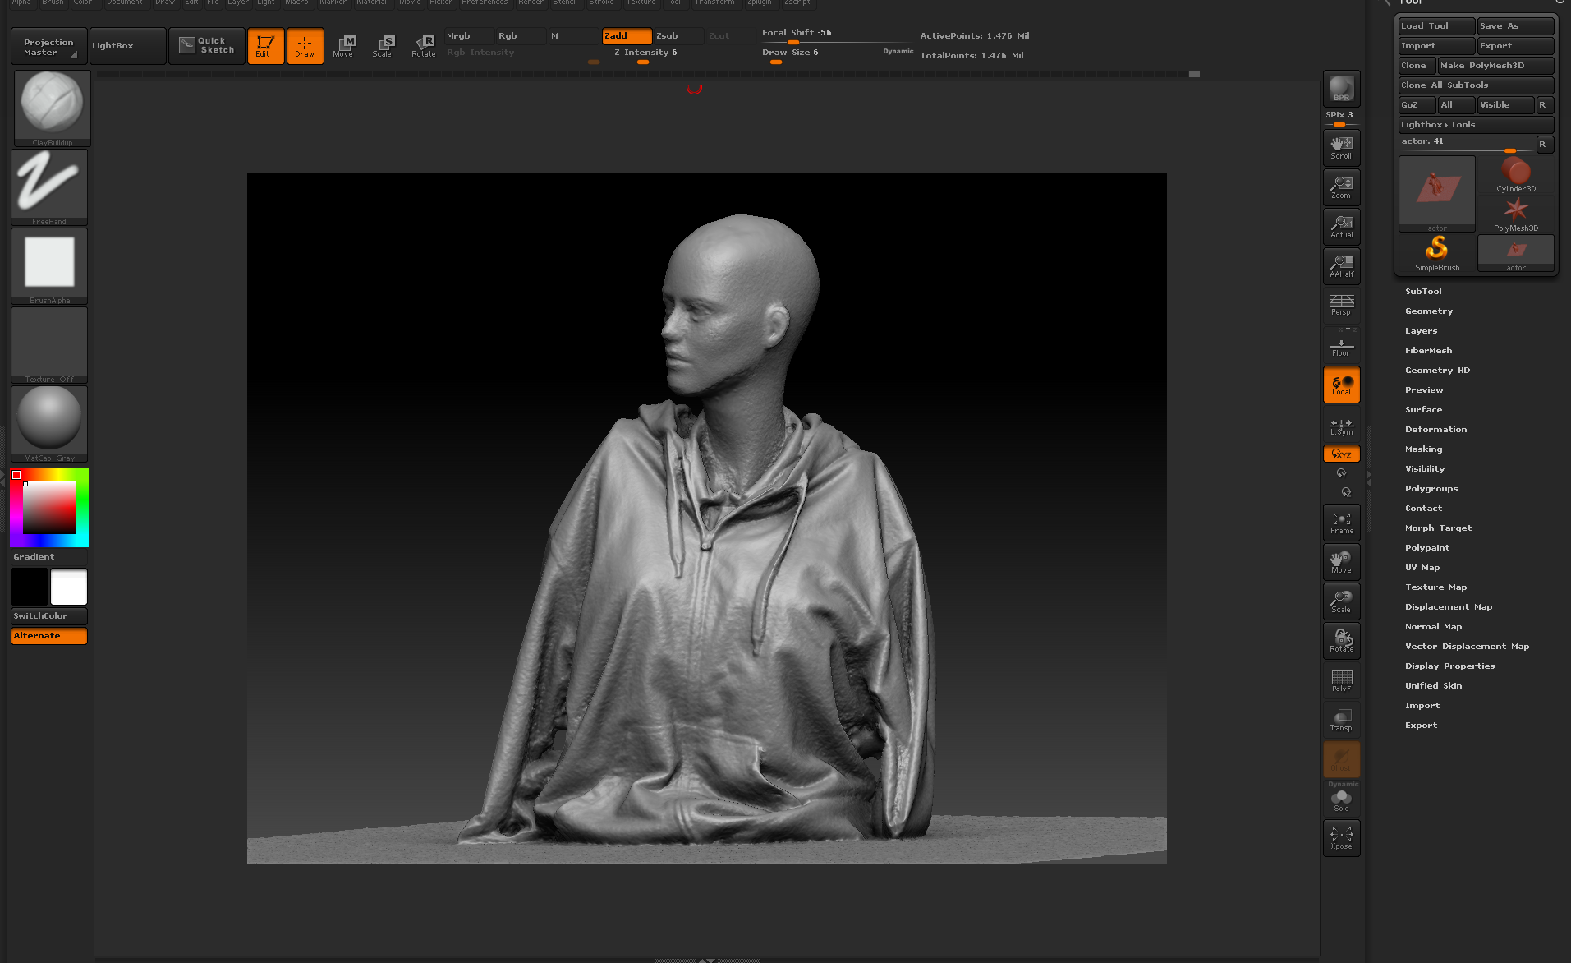Toggle Persp perspective view
This screenshot has height=963, width=1571.
tap(1341, 305)
